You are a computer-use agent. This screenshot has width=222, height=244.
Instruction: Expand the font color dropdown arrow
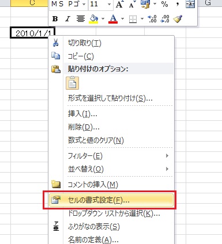[122, 19]
